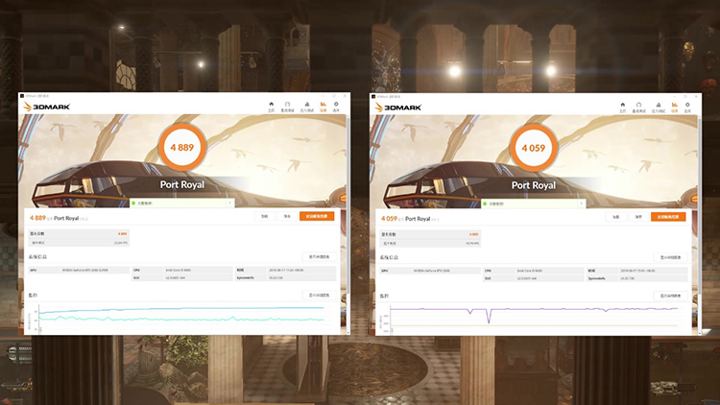Select Intel Core i5 CPU value, right window

[529, 271]
